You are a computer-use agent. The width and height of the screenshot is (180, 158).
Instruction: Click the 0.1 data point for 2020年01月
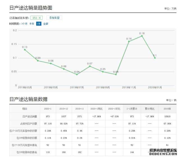coord(155,58)
